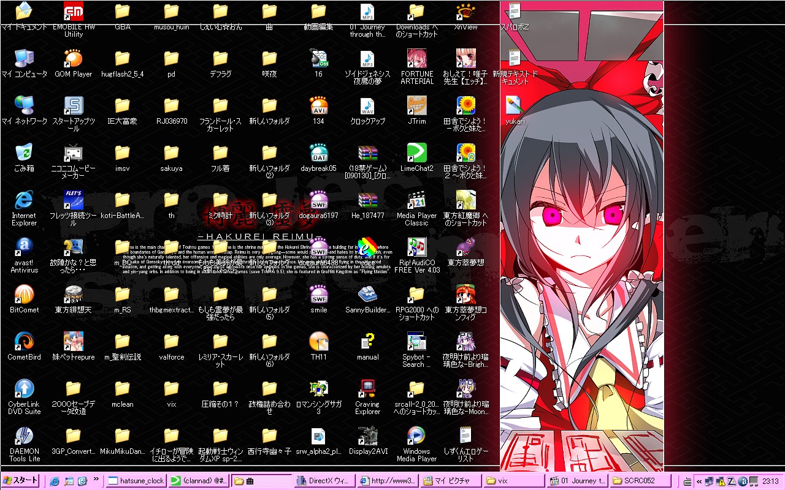Viewport: 785px width, 490px height.
Task: Select the Display2AVI icon
Action: (368, 435)
